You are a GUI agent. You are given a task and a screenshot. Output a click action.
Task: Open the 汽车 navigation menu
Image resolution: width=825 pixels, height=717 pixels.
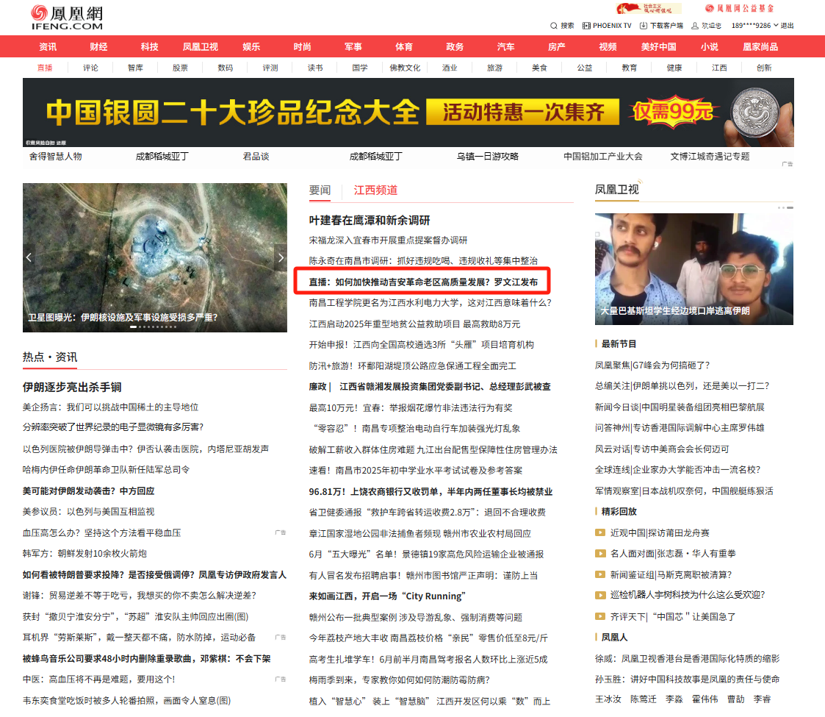click(505, 47)
